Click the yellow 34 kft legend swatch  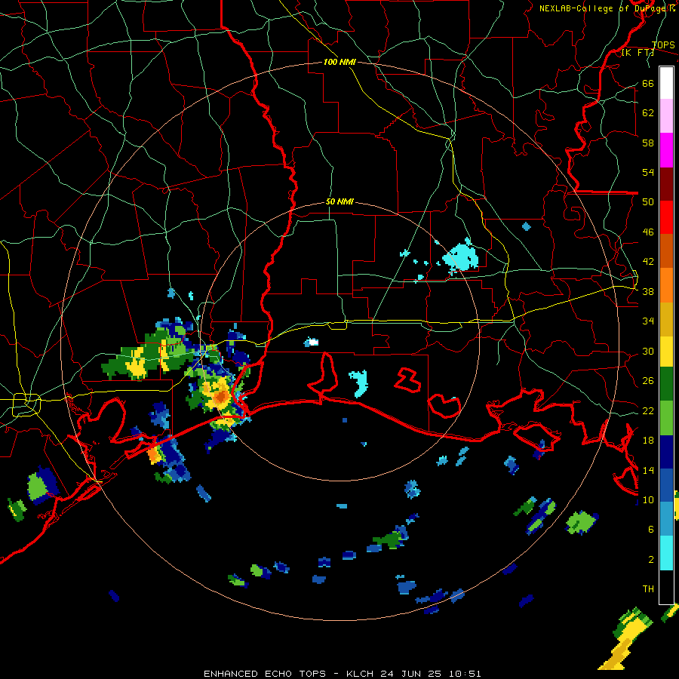[666, 352]
